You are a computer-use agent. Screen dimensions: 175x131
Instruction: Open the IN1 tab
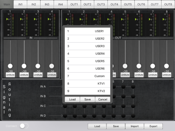click(20, 4)
